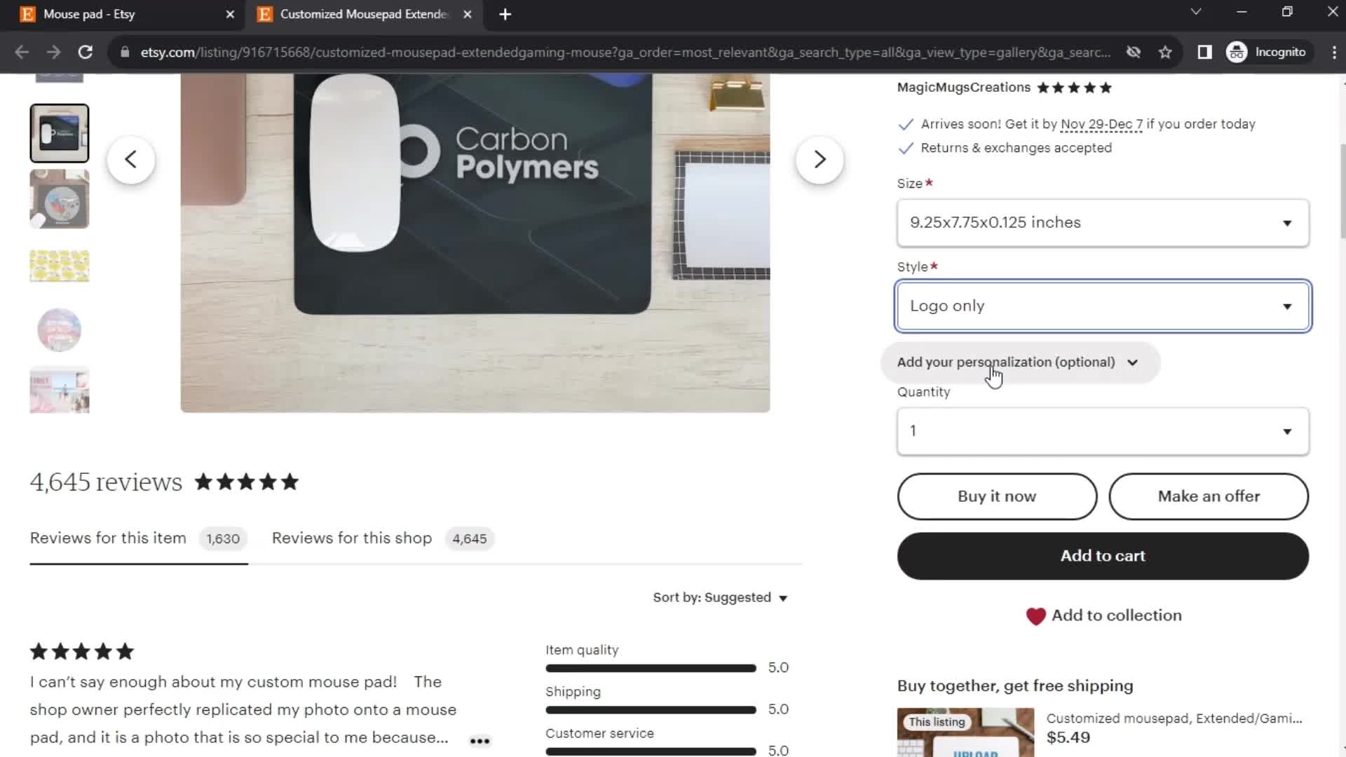This screenshot has height=757, width=1346.
Task: Select the Reviews for this shop tab
Action: pos(351,537)
